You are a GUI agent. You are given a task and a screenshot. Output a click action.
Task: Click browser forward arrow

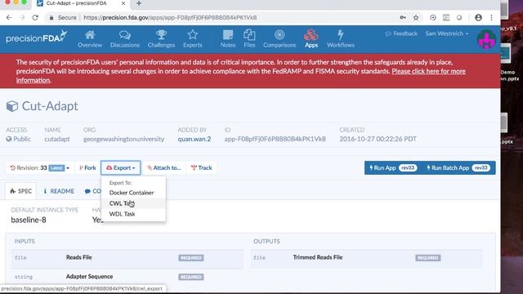pyautogui.click(x=22, y=18)
